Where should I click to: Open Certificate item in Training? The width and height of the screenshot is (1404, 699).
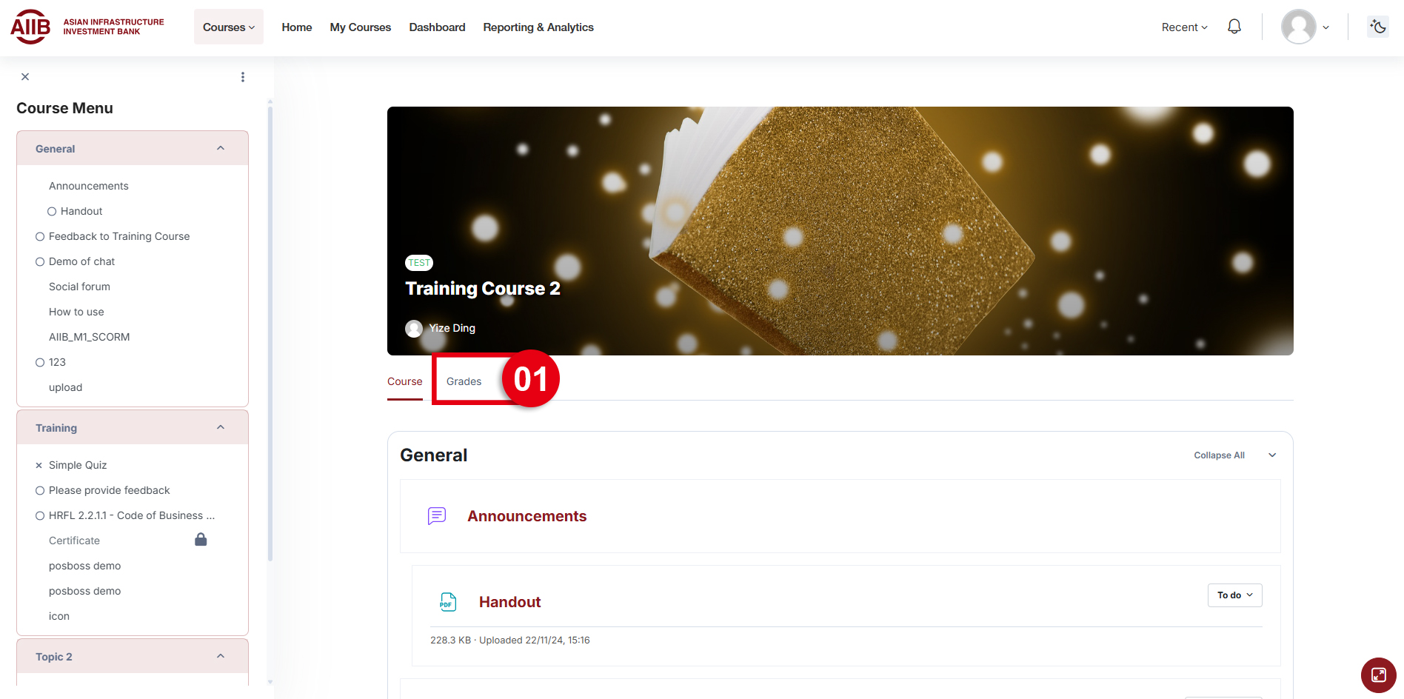[x=74, y=541]
